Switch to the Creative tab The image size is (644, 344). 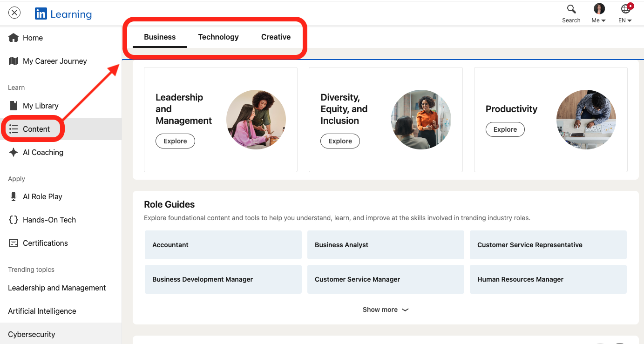click(276, 37)
